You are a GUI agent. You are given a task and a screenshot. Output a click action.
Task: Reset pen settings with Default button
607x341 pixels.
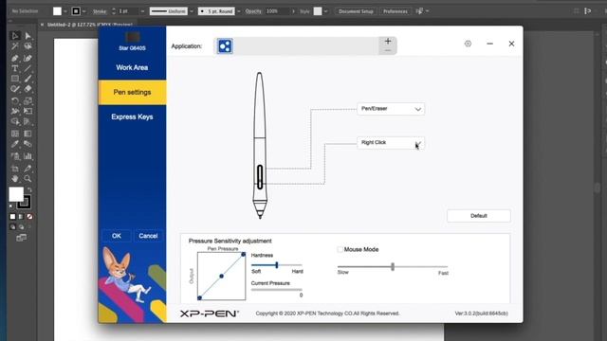479,216
